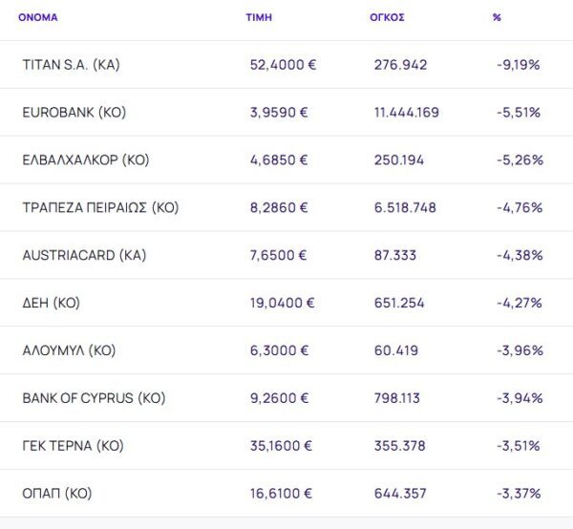Click EUROBANK's volume 11.444.169

(x=407, y=113)
